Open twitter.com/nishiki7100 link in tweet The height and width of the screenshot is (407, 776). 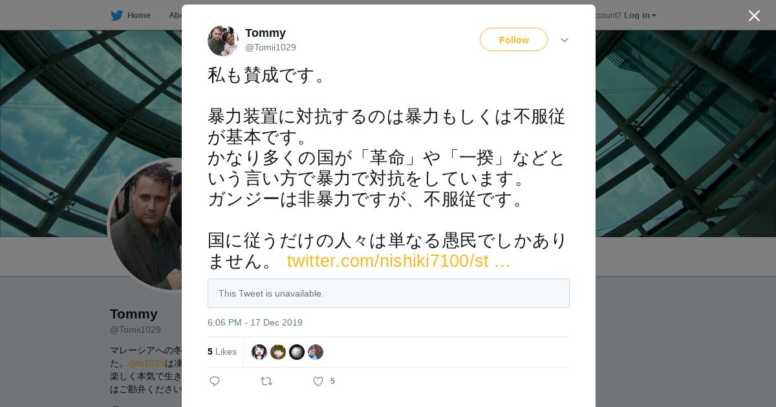coord(398,261)
